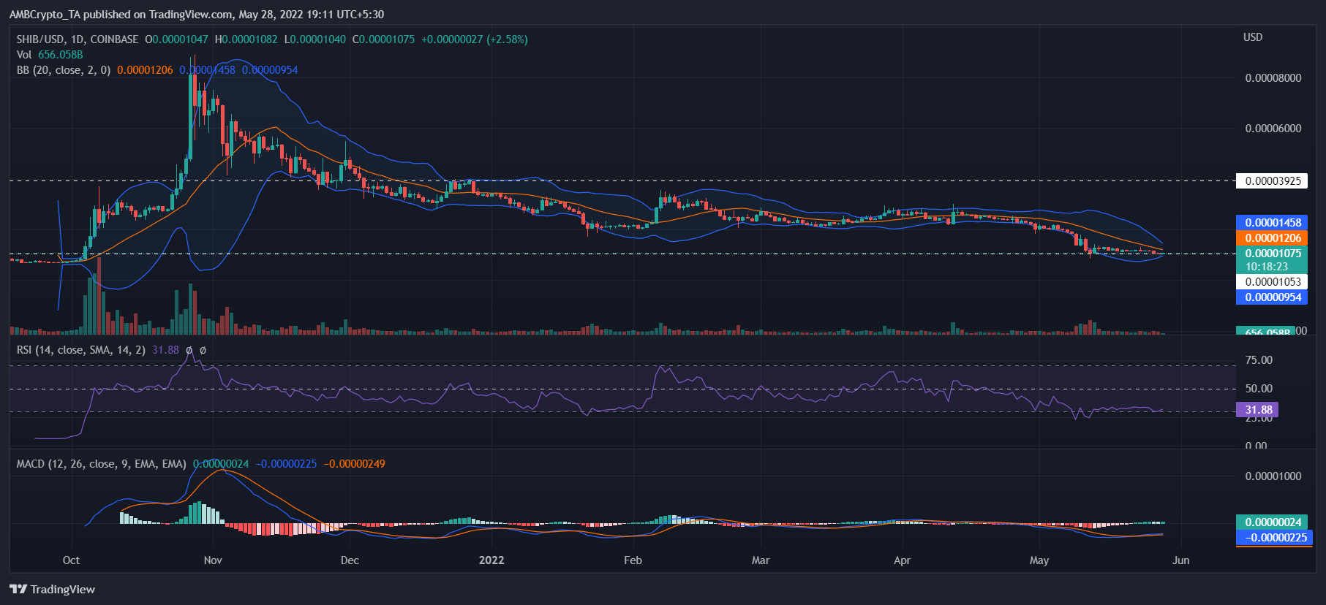Image resolution: width=1326 pixels, height=605 pixels.
Task: Select the green 0.00001075 current price tag
Action: point(1272,254)
